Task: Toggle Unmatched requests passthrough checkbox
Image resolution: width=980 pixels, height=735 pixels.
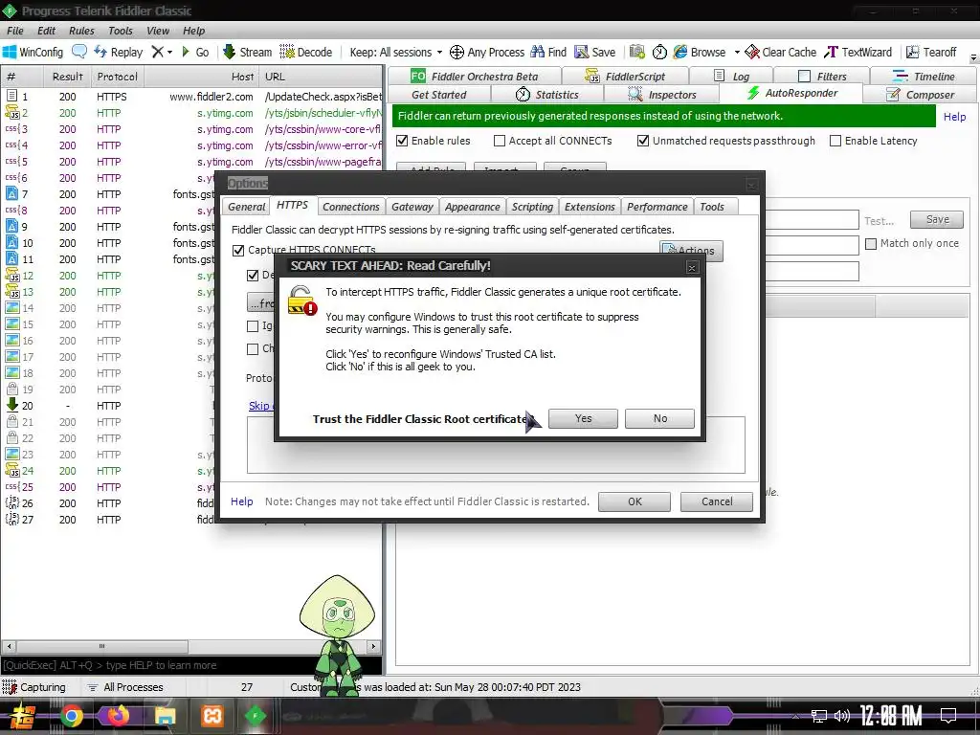Action: [643, 141]
